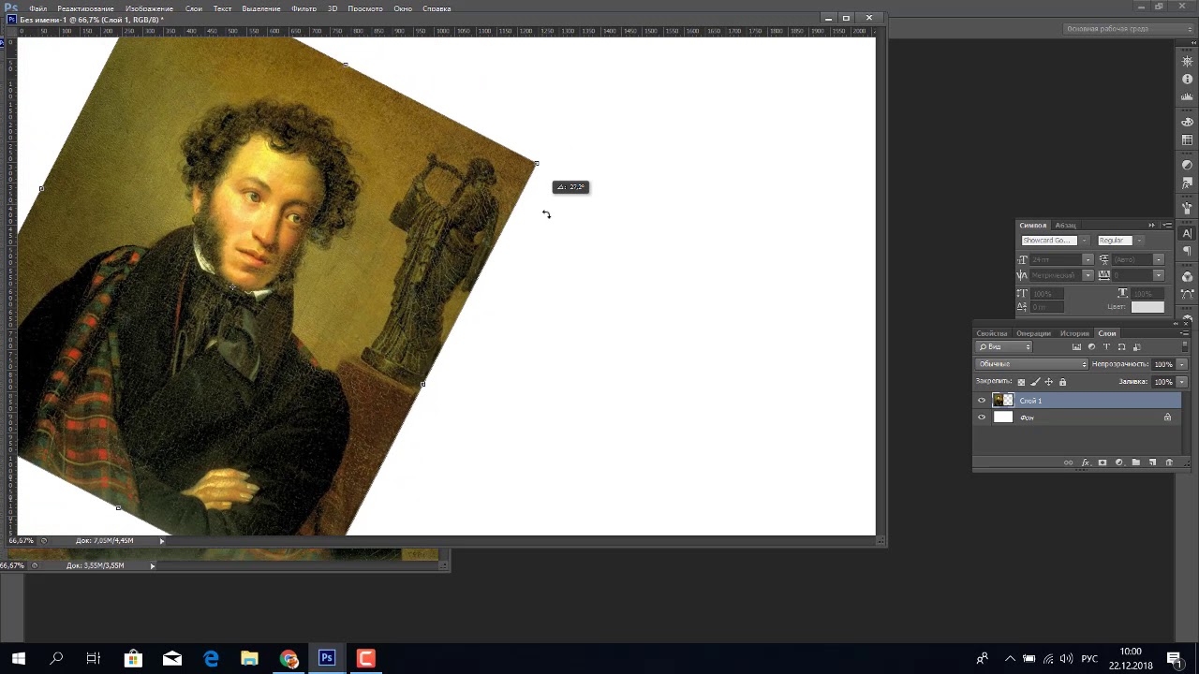This screenshot has width=1199, height=674.
Task: Toggle lock image pixels brush icon
Action: pos(1035,382)
